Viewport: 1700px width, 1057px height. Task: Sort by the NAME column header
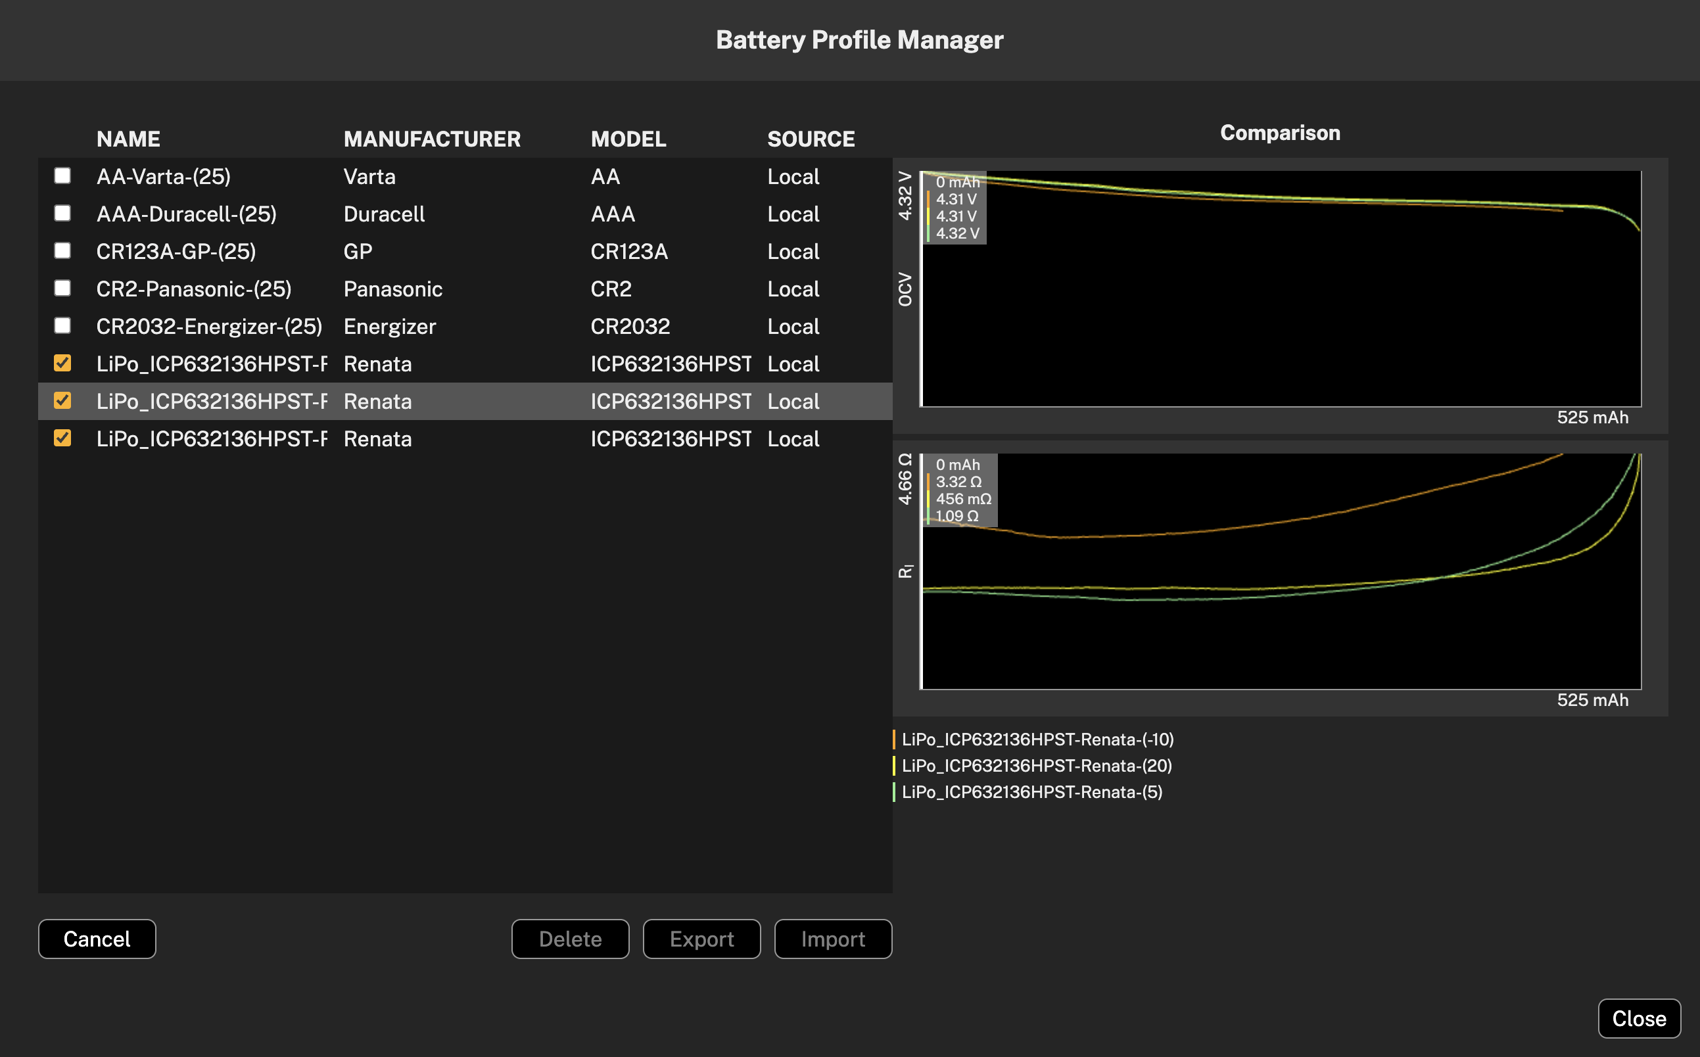point(129,139)
